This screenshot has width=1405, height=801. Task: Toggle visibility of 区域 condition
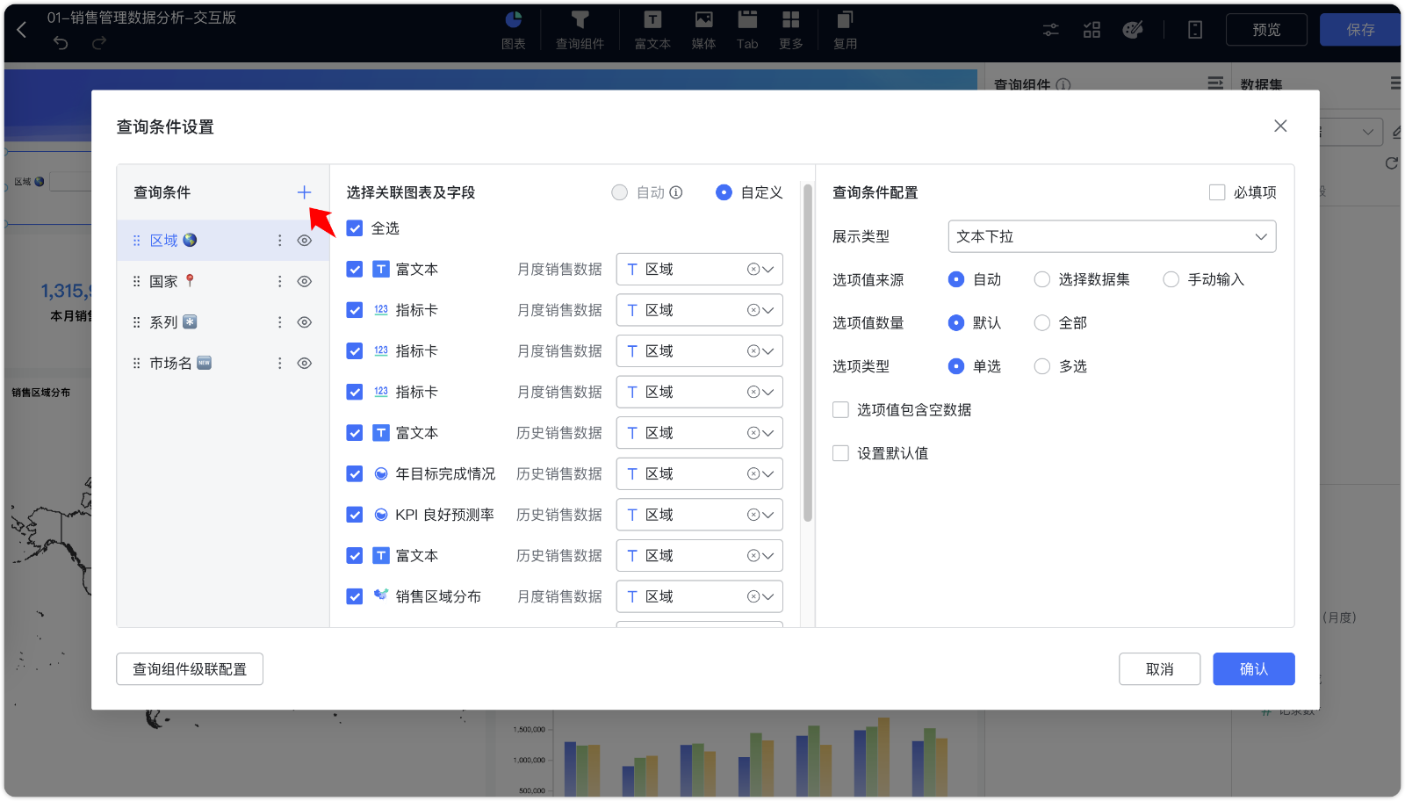[x=305, y=241]
